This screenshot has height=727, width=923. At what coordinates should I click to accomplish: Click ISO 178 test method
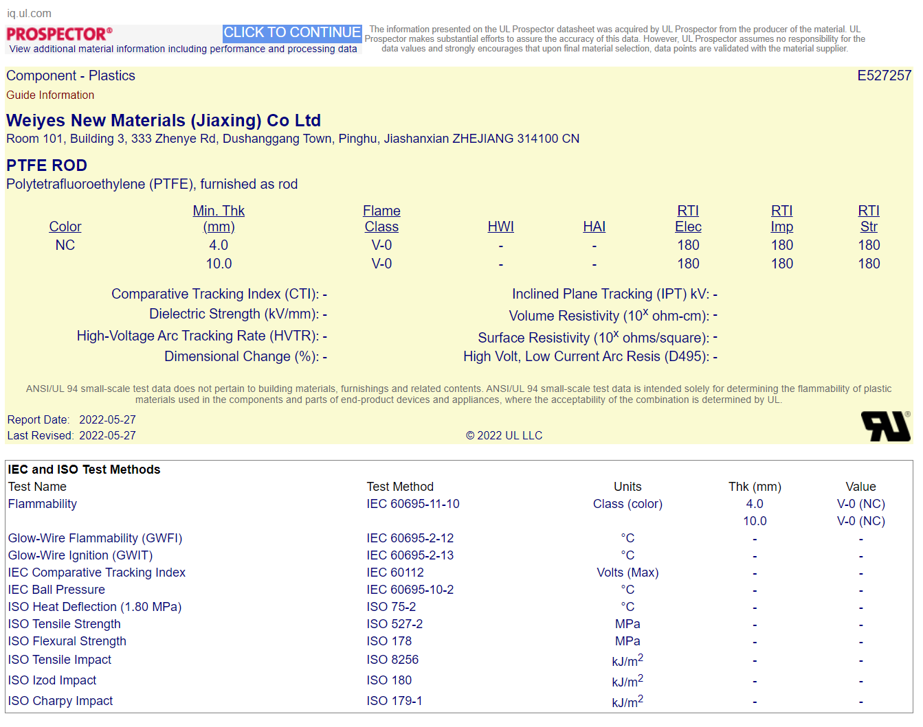(x=389, y=641)
